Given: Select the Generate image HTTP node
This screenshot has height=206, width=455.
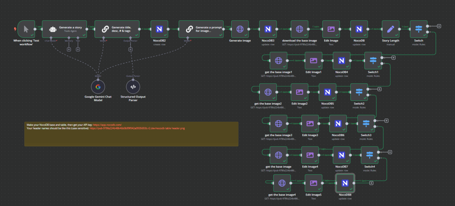Looking at the screenshot, I should point(240,29).
